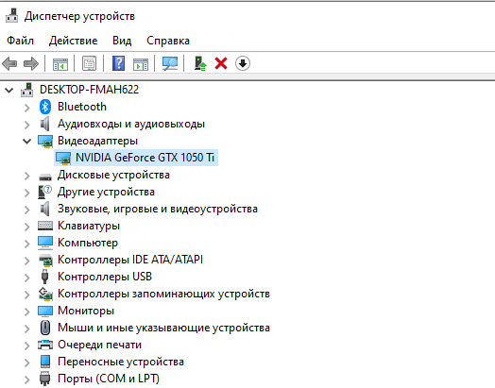The image size is (495, 388).
Task: Click the blue question mark Help icon
Action: (x=119, y=63)
